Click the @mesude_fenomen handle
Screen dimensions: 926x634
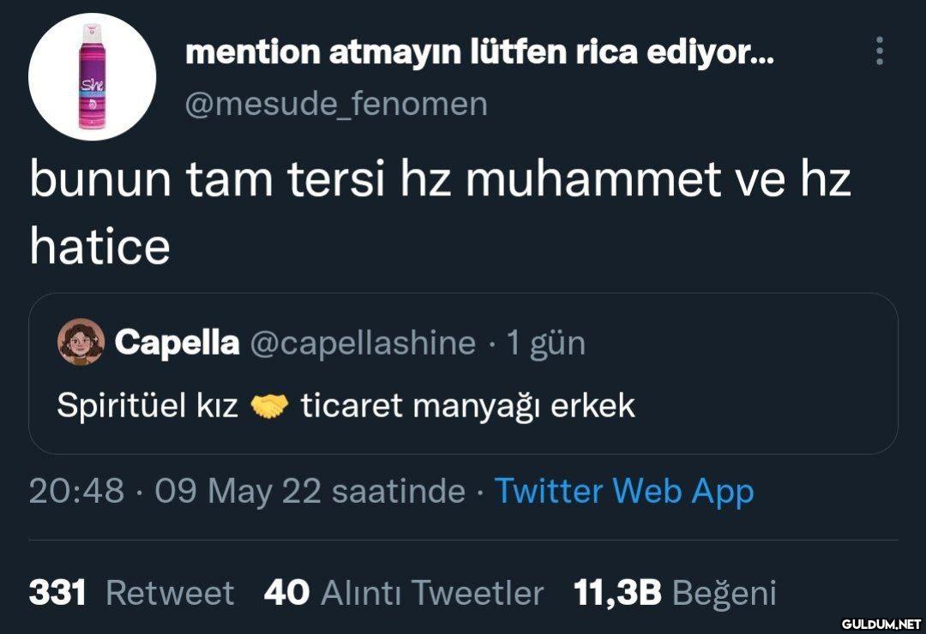[336, 104]
